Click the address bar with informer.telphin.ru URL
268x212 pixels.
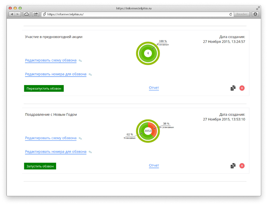pos(136,14)
